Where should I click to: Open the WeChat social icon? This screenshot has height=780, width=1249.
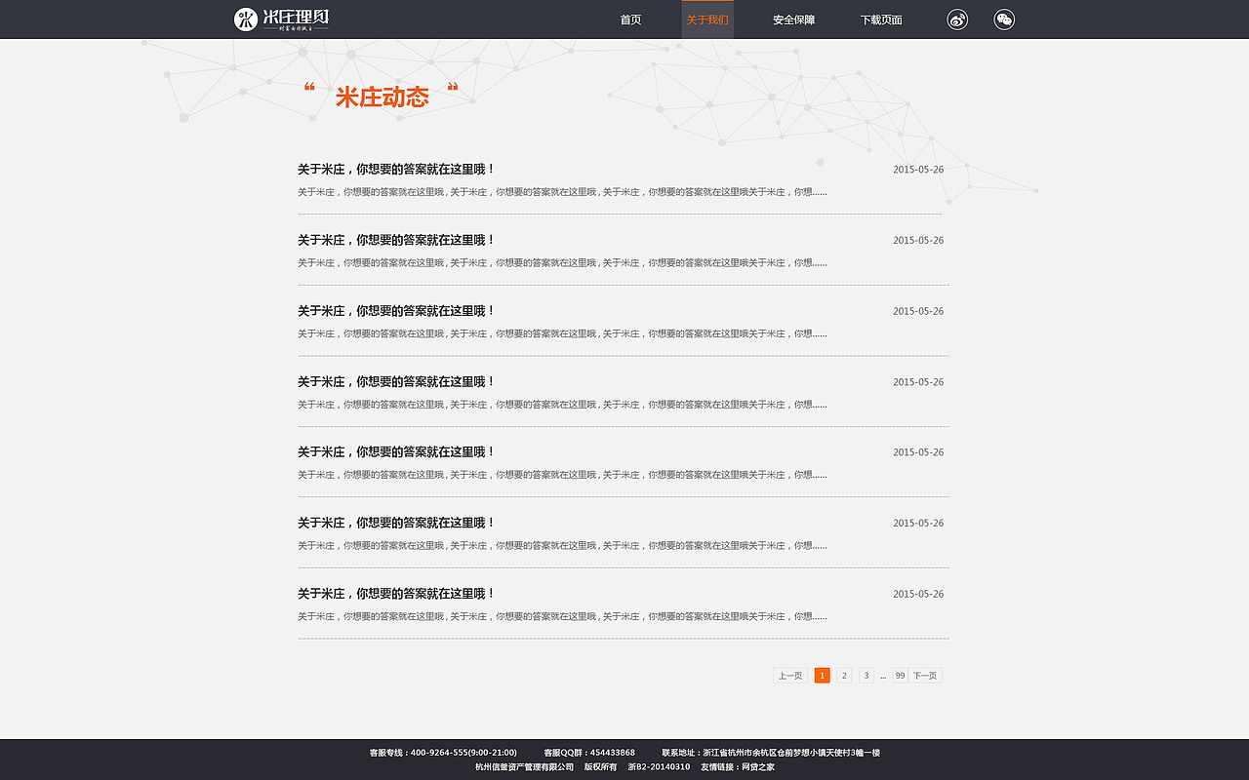(x=1004, y=19)
